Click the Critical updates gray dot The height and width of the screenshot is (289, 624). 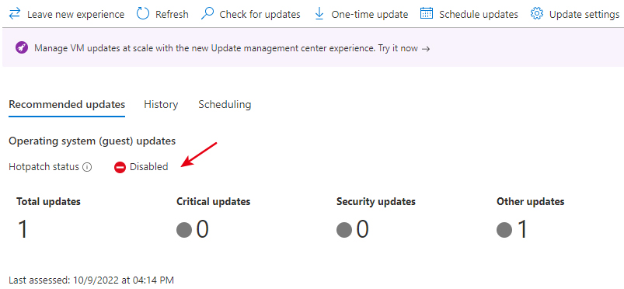[x=184, y=230]
